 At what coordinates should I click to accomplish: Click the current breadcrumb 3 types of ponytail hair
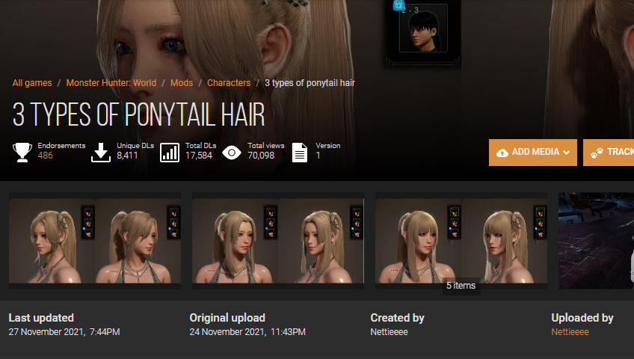click(x=310, y=83)
